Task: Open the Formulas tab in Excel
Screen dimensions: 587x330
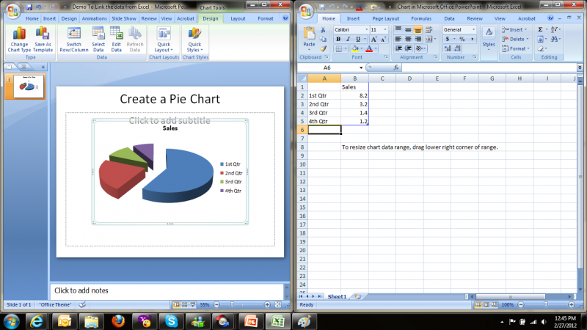Action: click(x=421, y=18)
